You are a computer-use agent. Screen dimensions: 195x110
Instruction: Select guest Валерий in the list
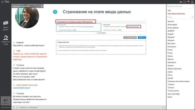click(171, 37)
